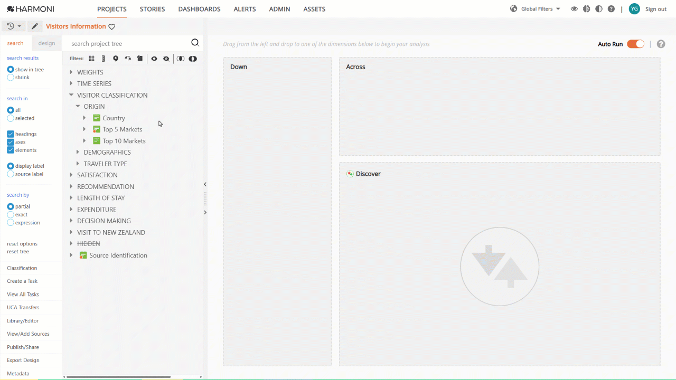Click the grid filter icon
The width and height of the screenshot is (676, 380).
pos(91,59)
